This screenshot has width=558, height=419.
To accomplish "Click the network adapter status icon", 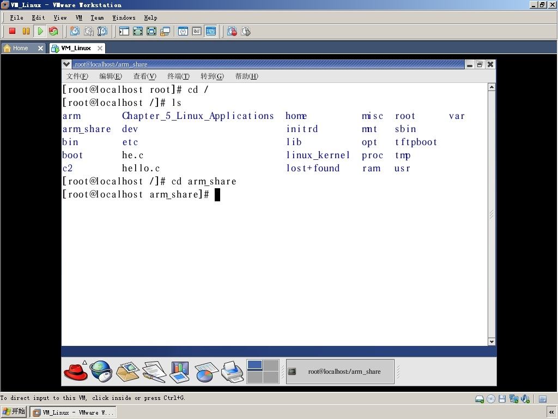I will tap(513, 399).
